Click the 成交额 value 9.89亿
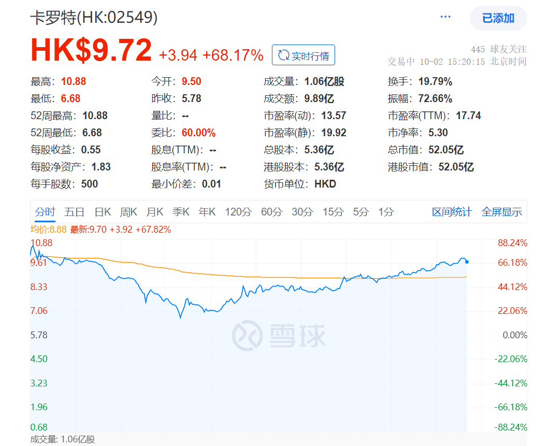The width and height of the screenshot is (550, 446). tap(319, 98)
